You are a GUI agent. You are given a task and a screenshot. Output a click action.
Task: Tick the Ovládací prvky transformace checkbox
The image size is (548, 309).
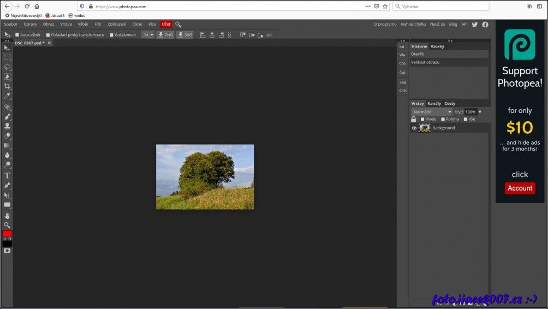pyautogui.click(x=48, y=35)
